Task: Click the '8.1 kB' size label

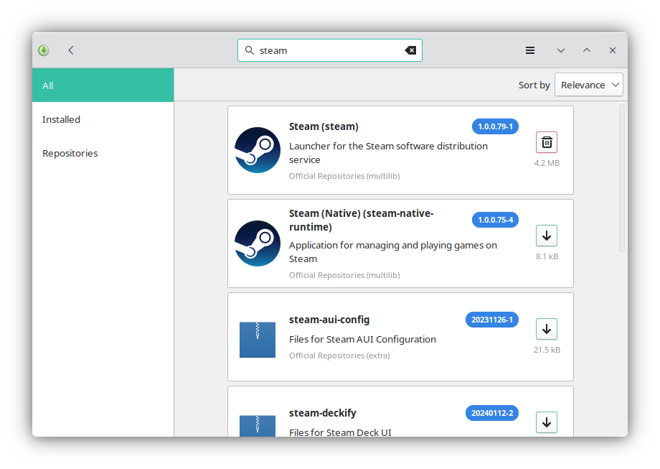Action: click(547, 256)
